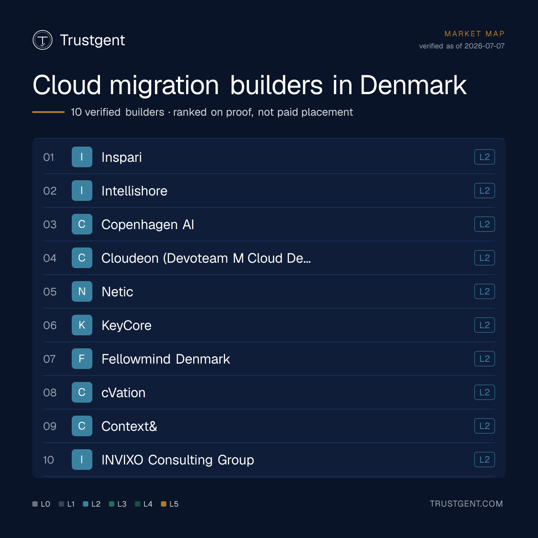Open the Cloudeon (Devoteam M Cloud) entry
Viewport: 538px width, 538px height.
(206, 258)
